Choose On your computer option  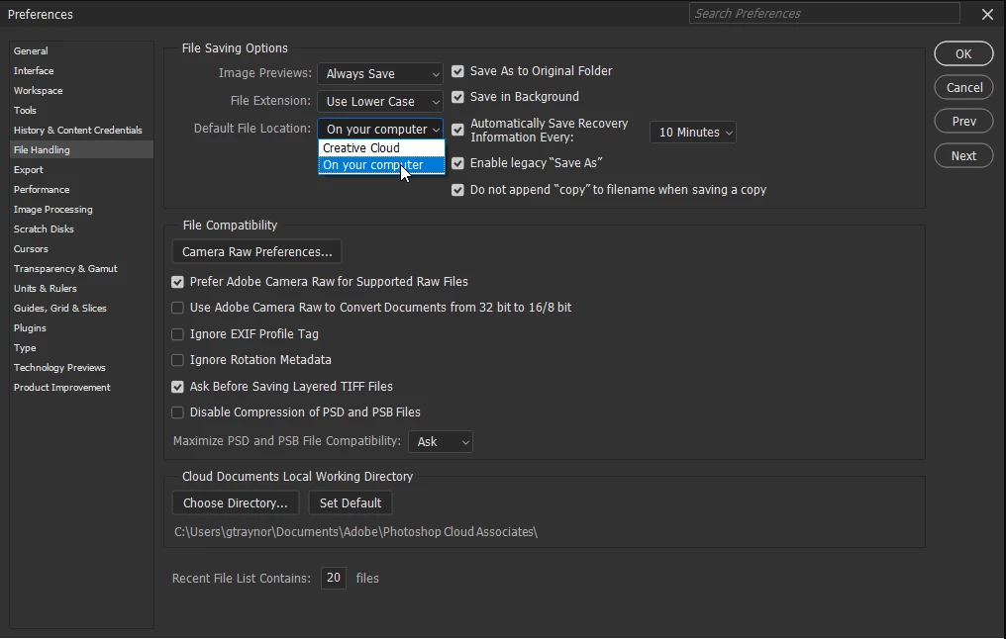tap(381, 165)
